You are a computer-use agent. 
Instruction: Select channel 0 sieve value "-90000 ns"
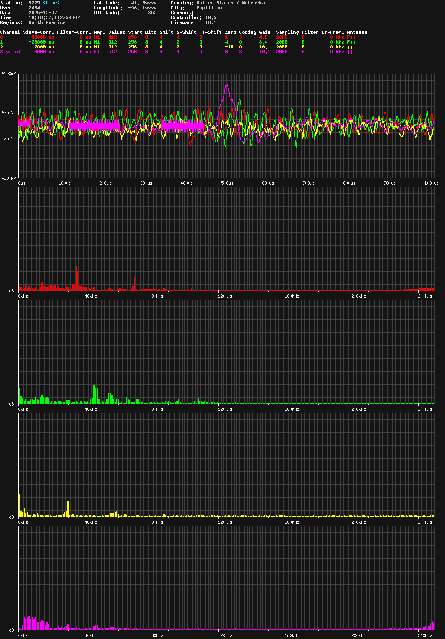[x=41, y=37]
